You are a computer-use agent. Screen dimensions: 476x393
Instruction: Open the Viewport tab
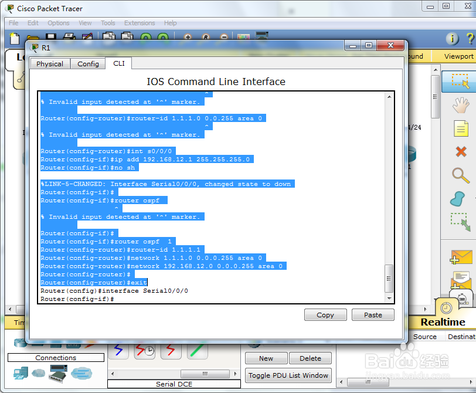click(458, 56)
